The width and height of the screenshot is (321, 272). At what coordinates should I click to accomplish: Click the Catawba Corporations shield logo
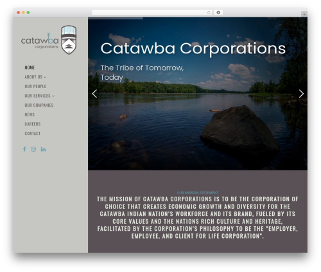(x=69, y=40)
